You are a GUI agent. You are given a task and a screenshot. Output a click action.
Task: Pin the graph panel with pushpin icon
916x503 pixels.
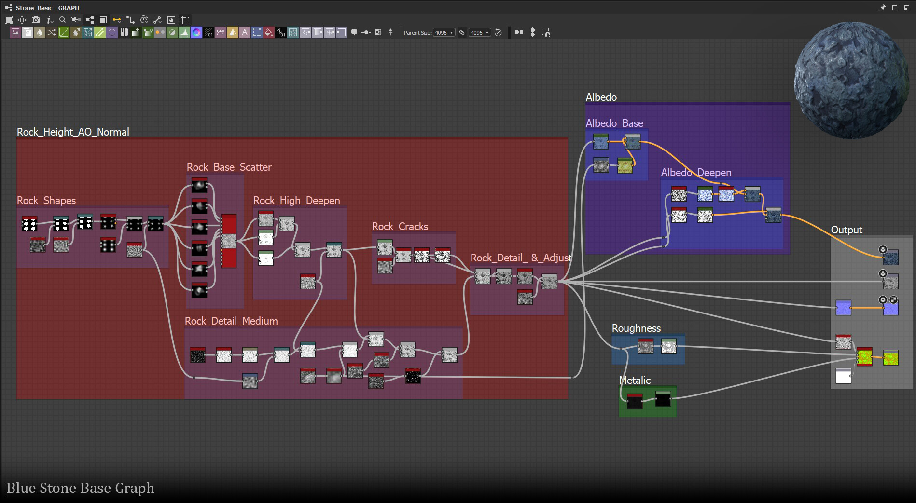883,8
